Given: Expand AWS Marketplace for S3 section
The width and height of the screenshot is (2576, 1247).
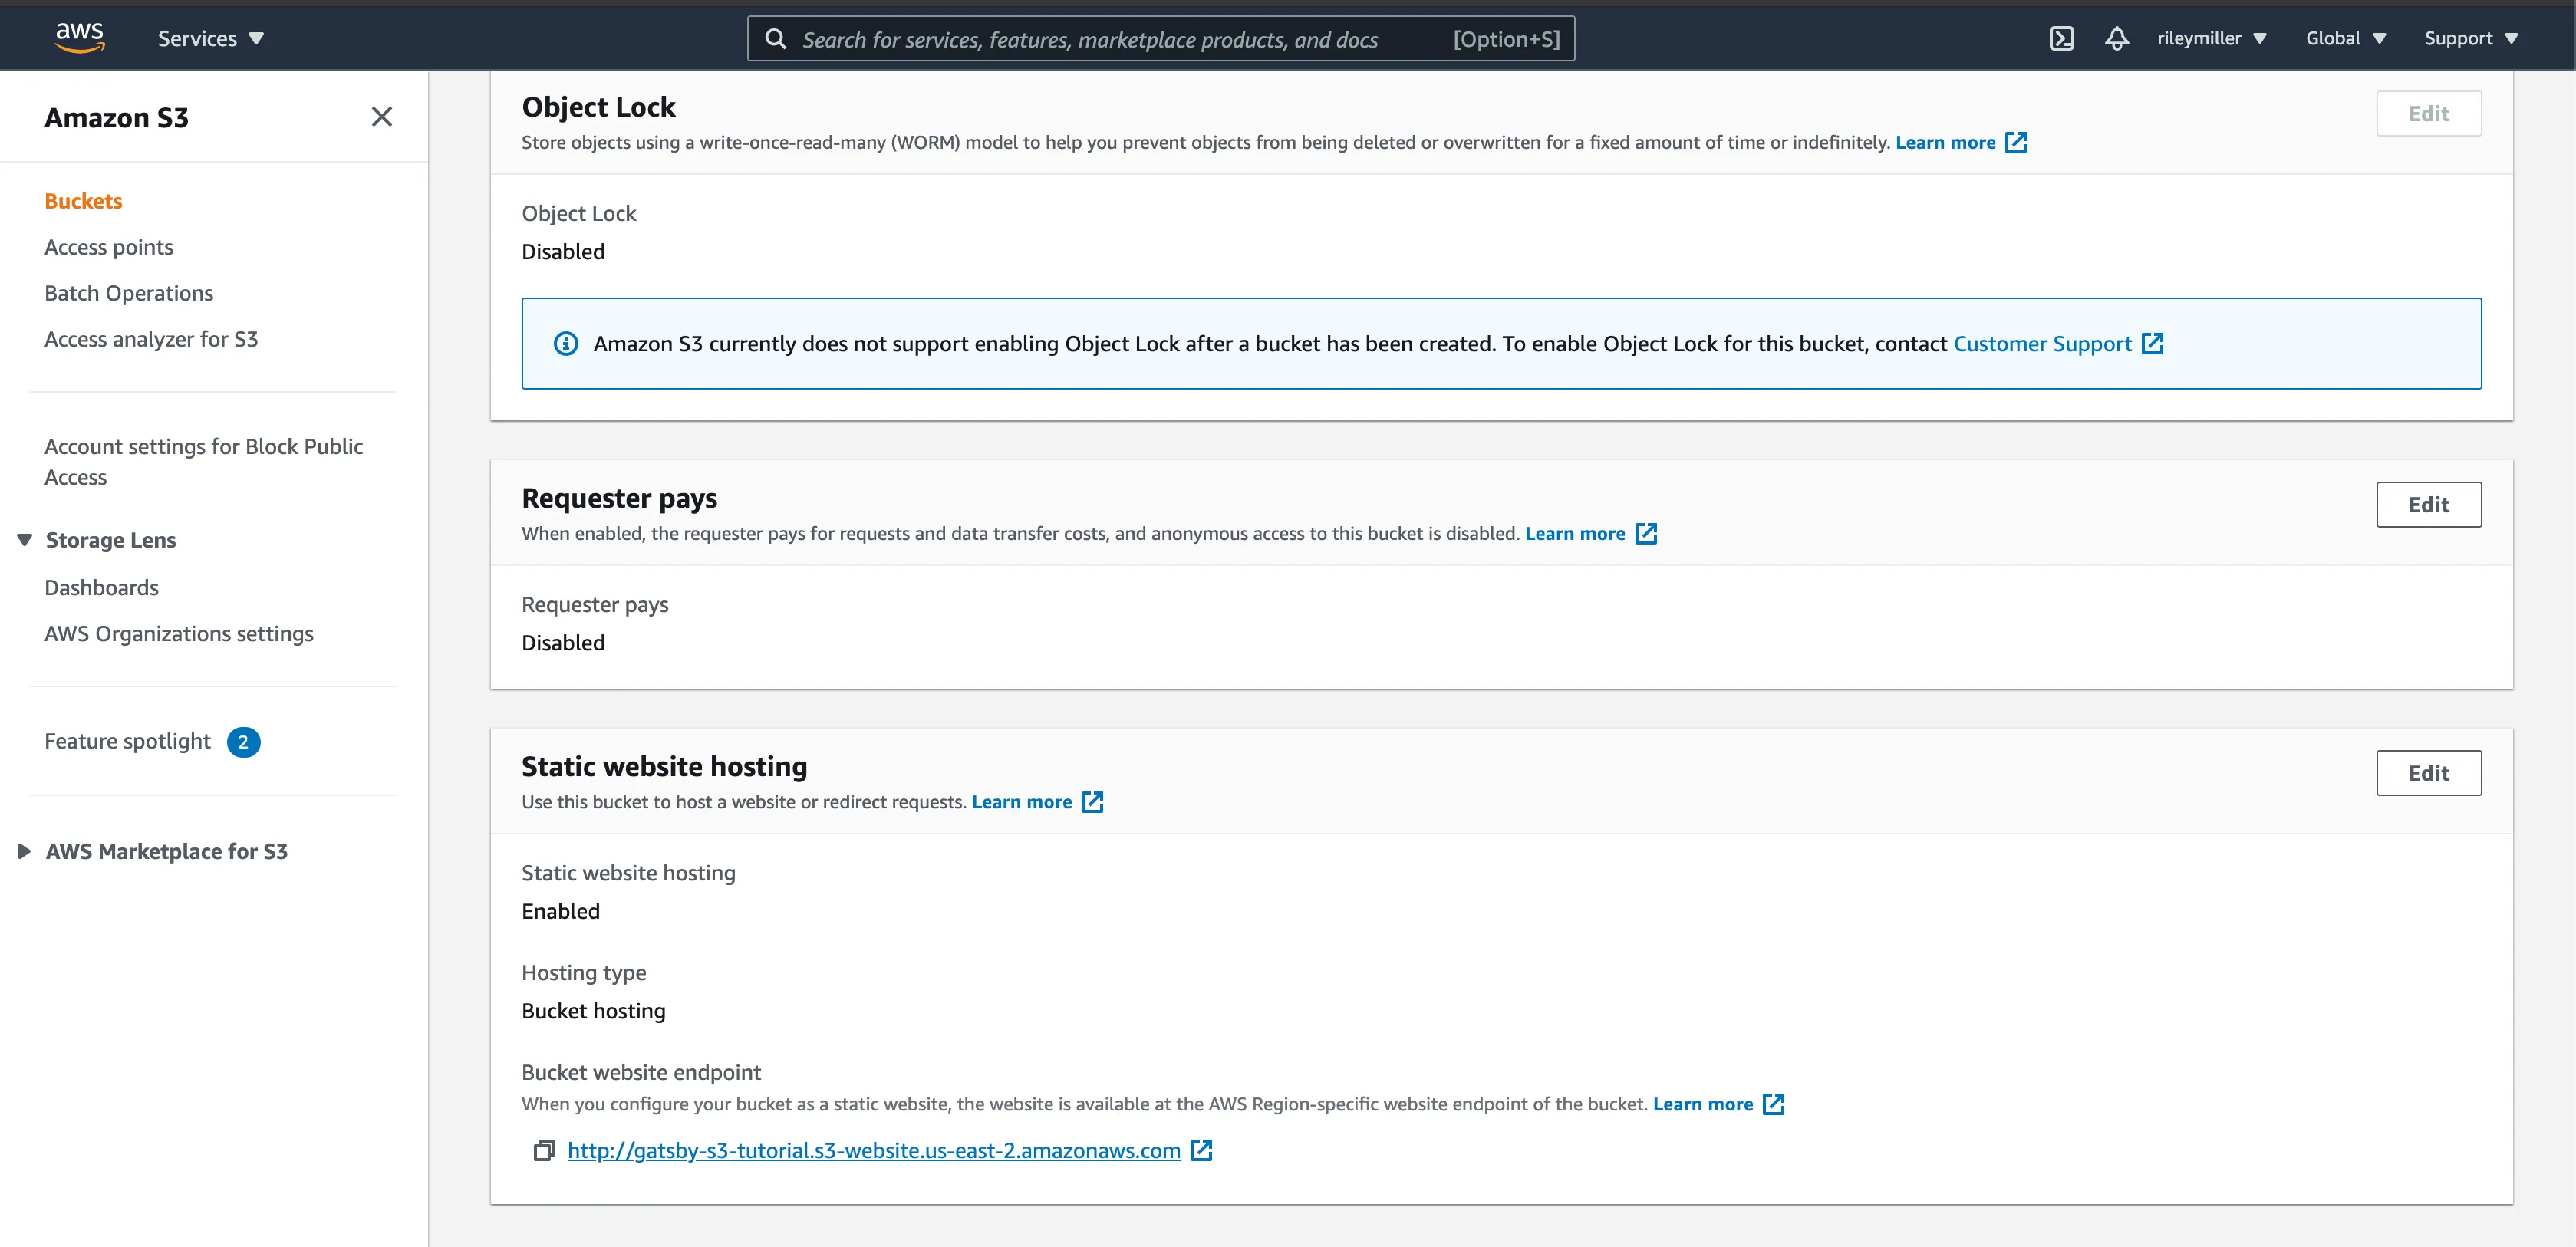Looking at the screenshot, I should pyautogui.click(x=25, y=851).
